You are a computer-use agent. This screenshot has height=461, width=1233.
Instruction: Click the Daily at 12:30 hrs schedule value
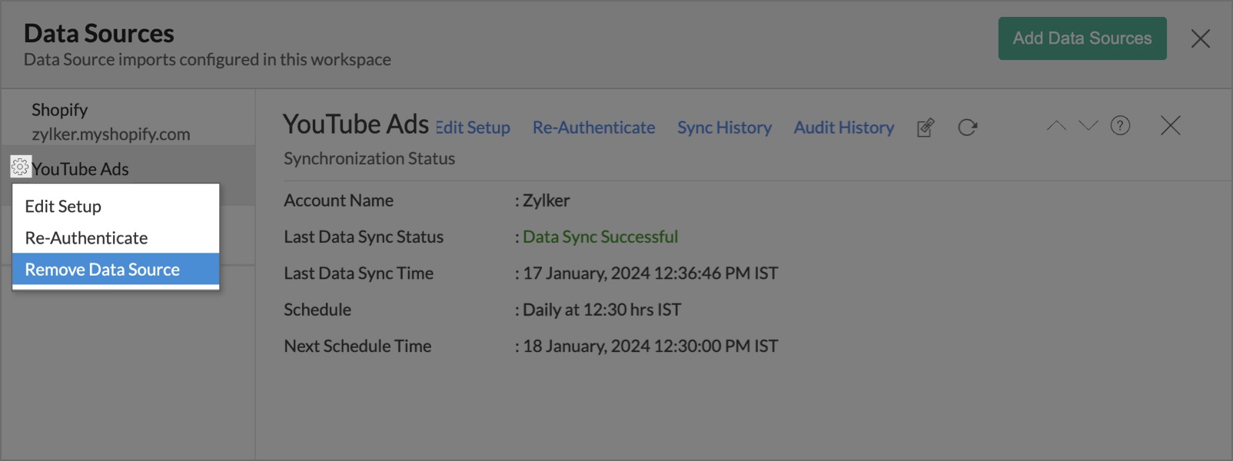coord(602,310)
